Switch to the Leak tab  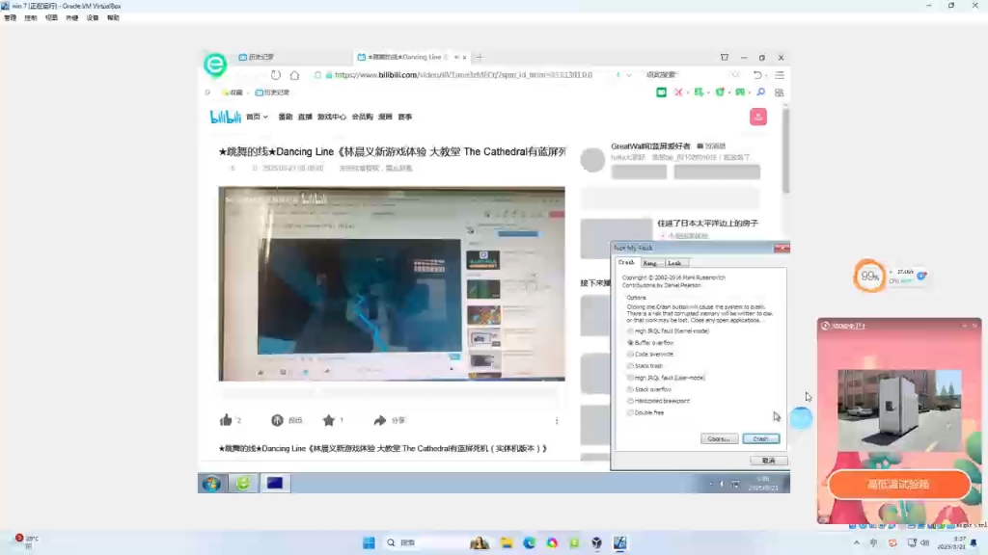pyautogui.click(x=674, y=263)
